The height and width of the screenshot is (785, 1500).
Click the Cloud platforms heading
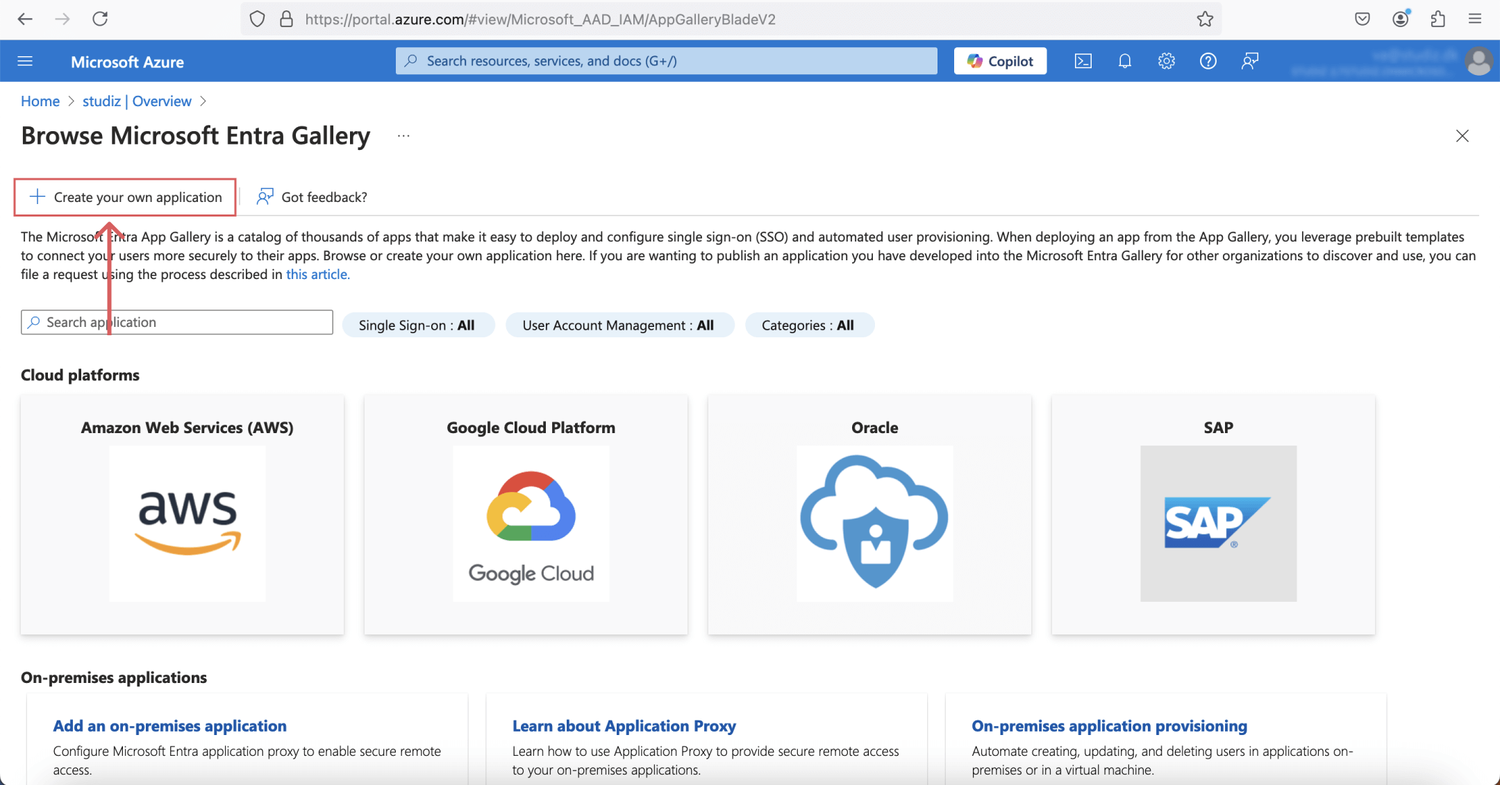(80, 375)
